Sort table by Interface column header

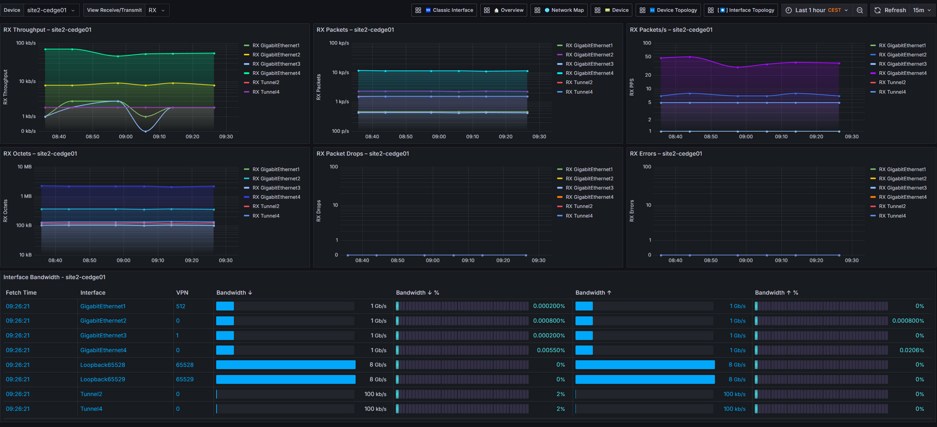[93, 293]
